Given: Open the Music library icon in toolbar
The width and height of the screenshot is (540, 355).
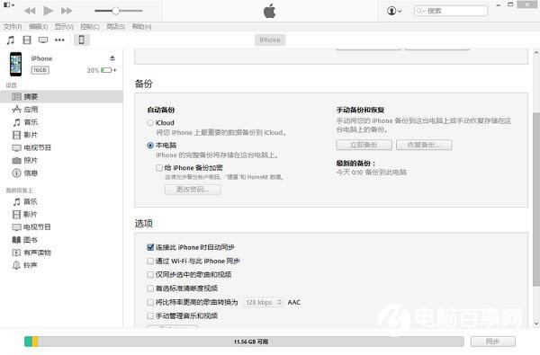Looking at the screenshot, I should tap(11, 40).
